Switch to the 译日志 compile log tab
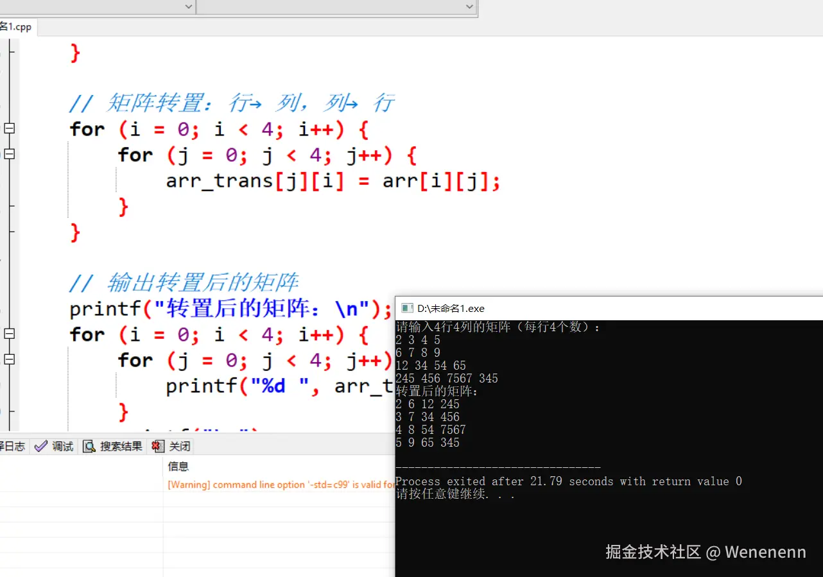 tap(13, 446)
